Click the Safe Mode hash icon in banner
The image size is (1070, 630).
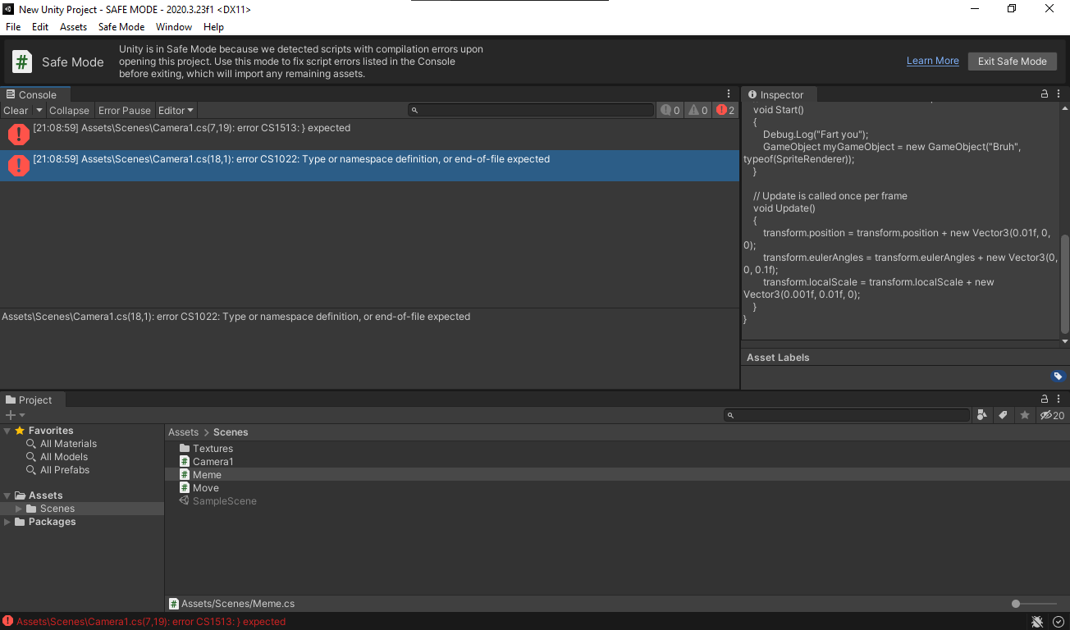(22, 62)
